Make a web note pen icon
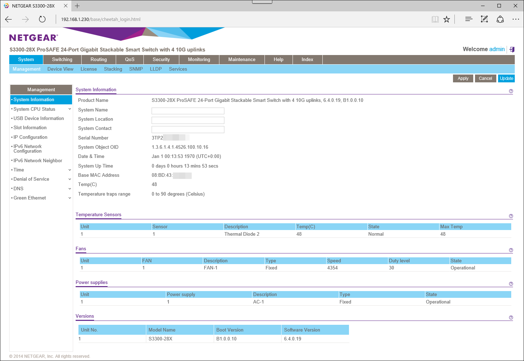This screenshot has height=361, width=524. tap(484, 19)
